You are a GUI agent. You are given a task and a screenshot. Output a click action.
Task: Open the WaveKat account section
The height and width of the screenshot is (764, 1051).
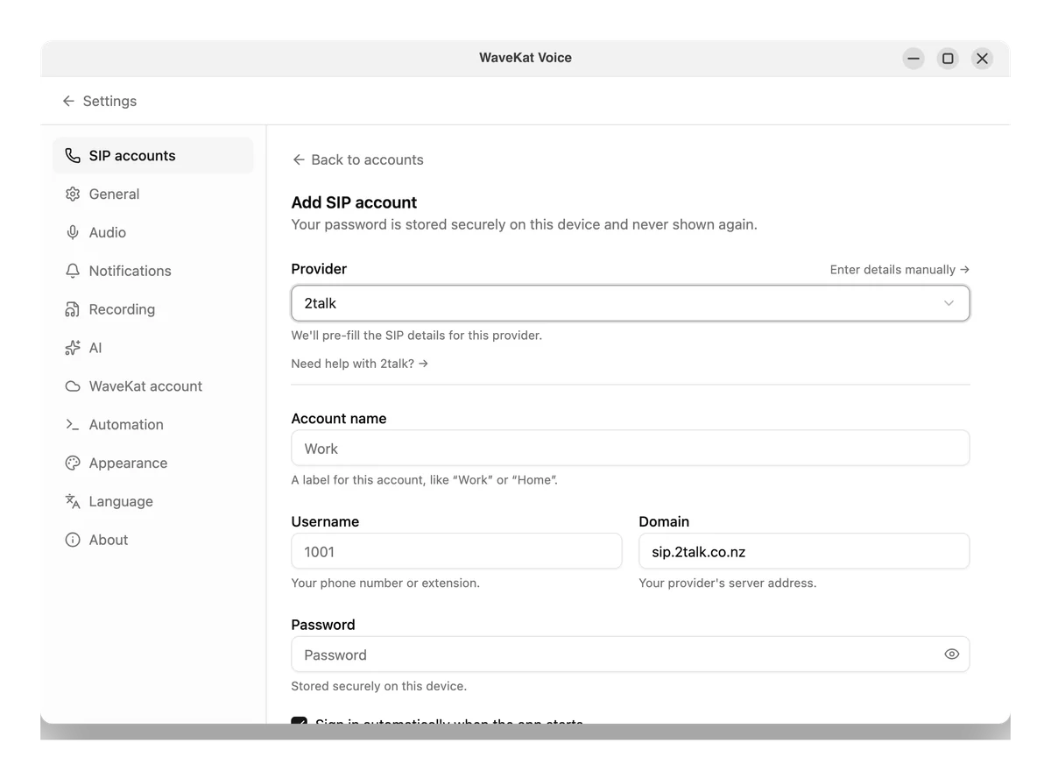[x=153, y=386]
